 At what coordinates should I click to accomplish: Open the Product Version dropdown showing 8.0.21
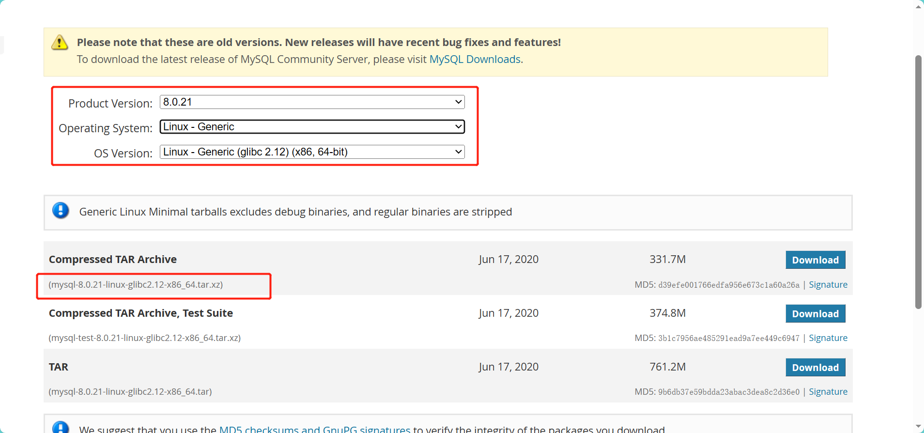[312, 102]
